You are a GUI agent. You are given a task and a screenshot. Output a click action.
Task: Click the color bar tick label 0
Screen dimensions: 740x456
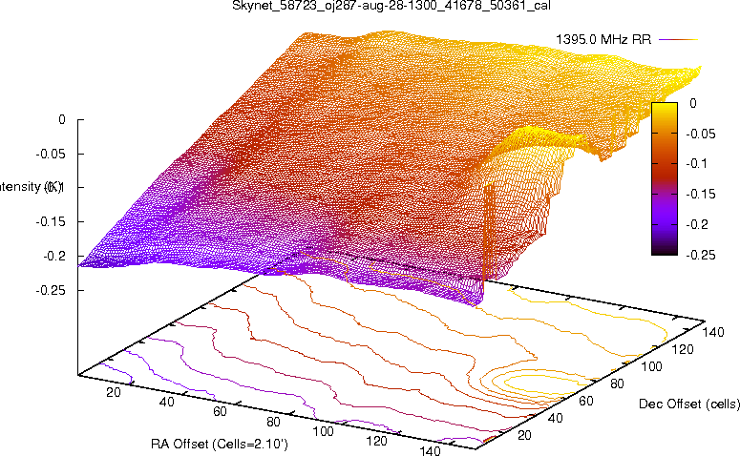point(693,103)
